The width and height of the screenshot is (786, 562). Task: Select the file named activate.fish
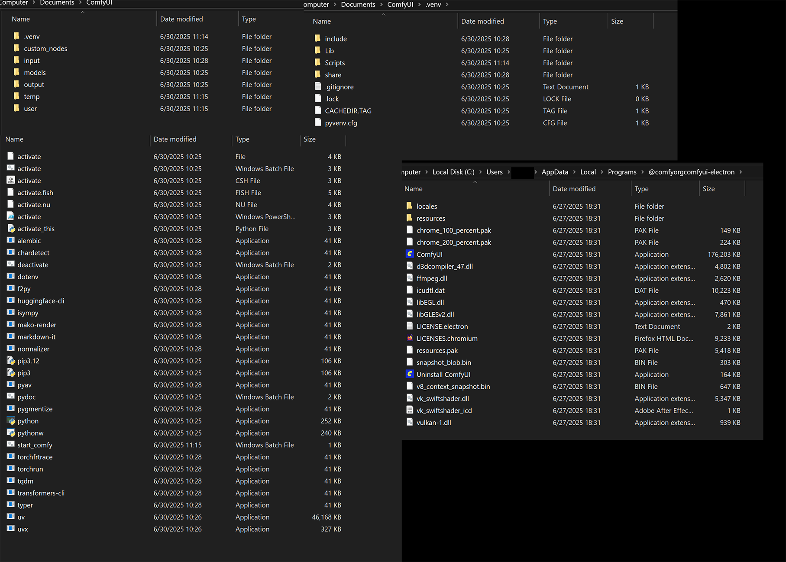coord(35,193)
